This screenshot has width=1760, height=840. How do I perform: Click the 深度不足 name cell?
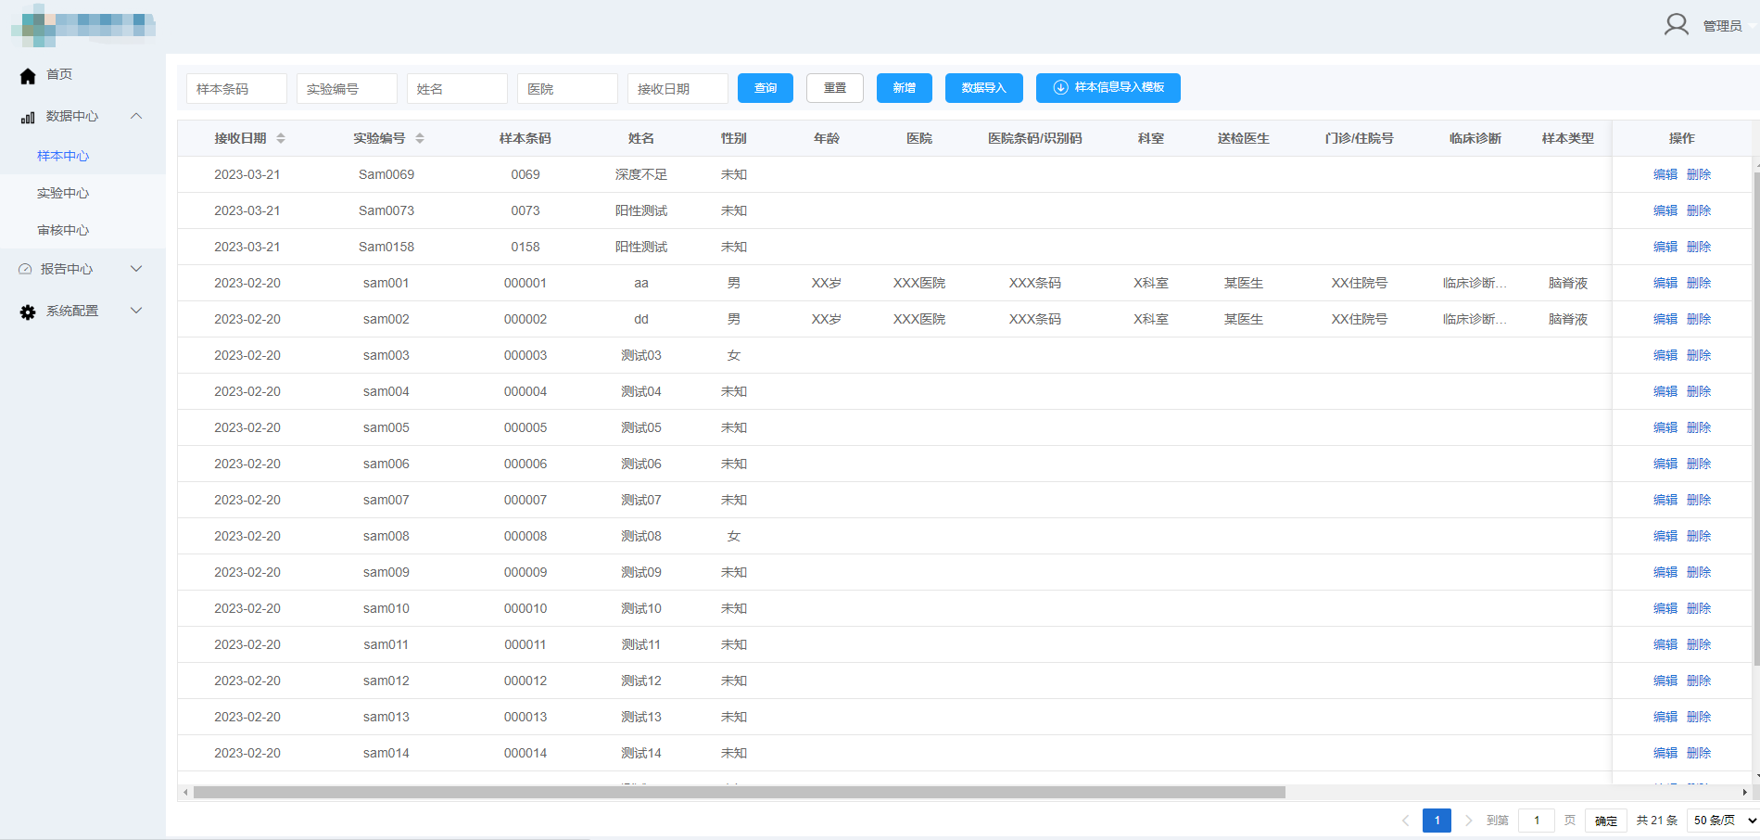coord(641,174)
